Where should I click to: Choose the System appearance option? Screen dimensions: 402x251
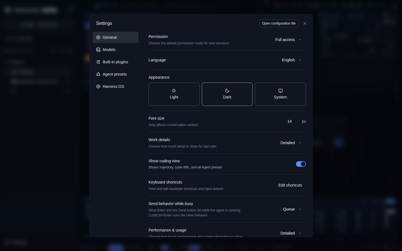tap(280, 94)
